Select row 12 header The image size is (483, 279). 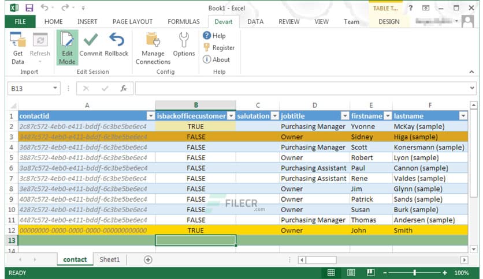(12, 230)
